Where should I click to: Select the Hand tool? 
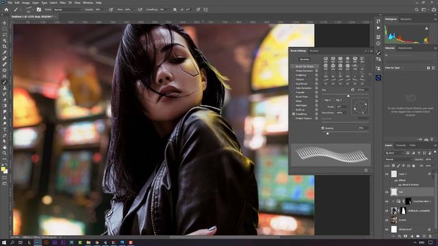pos(5,147)
